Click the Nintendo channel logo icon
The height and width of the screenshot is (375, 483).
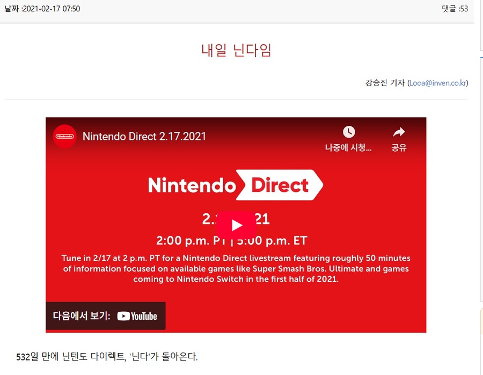click(x=65, y=136)
